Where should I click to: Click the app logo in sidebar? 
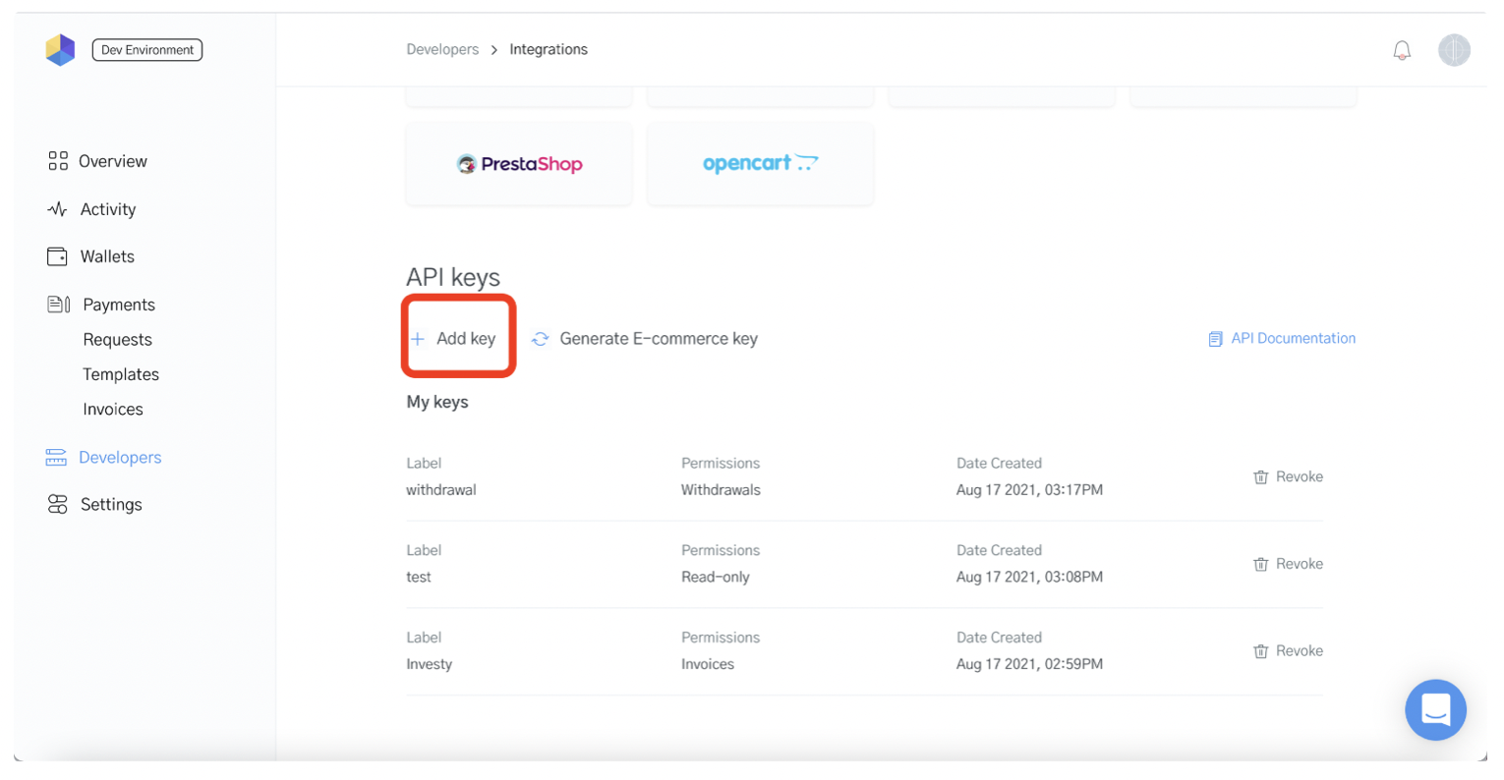pyautogui.click(x=60, y=50)
